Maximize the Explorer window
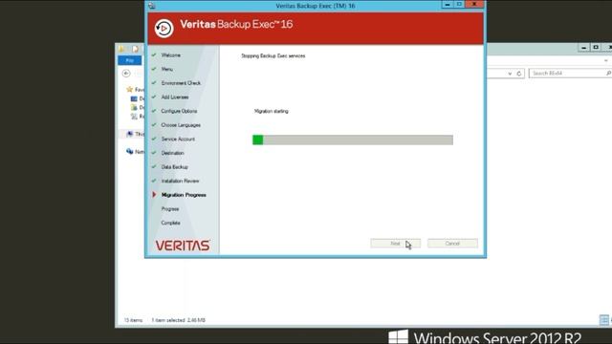 tap(596, 48)
